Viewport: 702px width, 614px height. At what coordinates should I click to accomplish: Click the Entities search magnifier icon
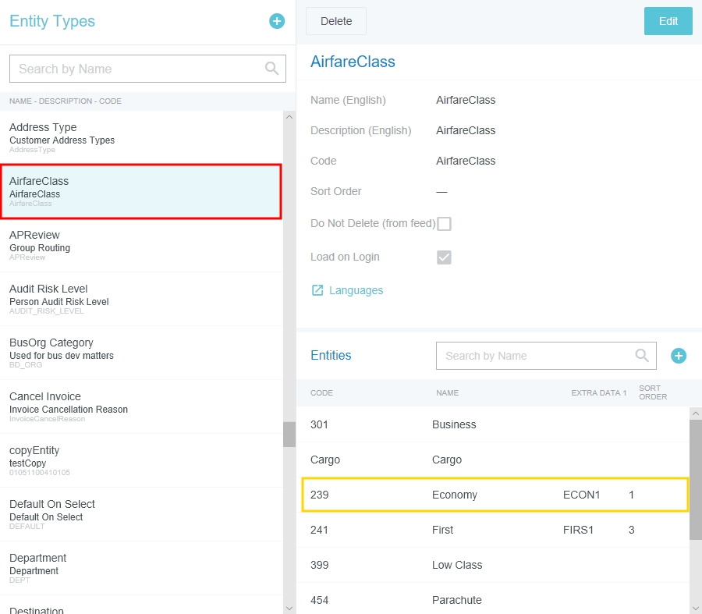tap(642, 356)
